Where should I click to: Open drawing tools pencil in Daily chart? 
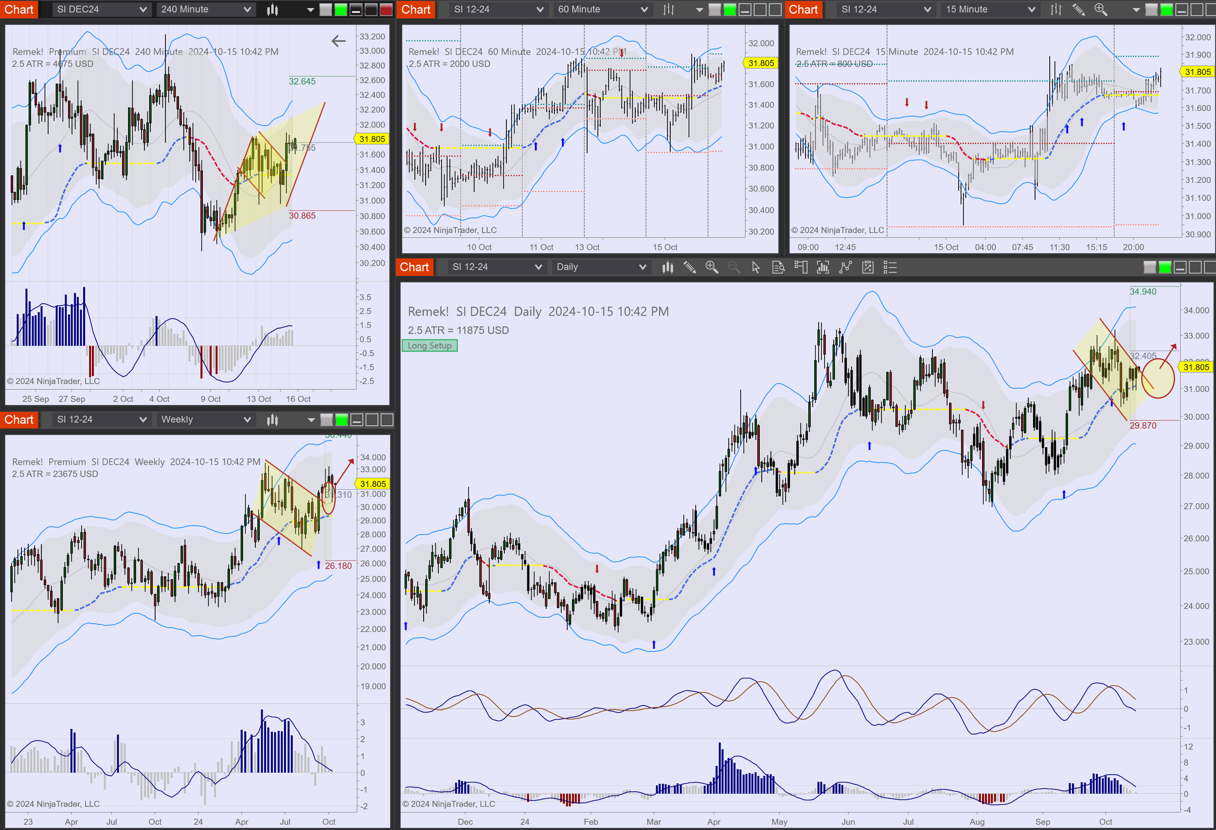[x=690, y=268]
